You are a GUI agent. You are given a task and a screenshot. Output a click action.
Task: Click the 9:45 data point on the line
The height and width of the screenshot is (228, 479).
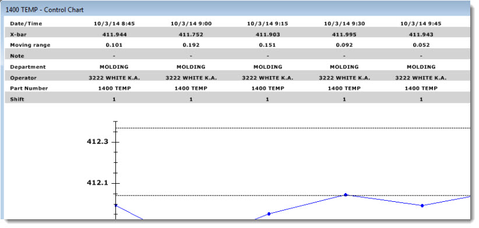(x=422, y=205)
